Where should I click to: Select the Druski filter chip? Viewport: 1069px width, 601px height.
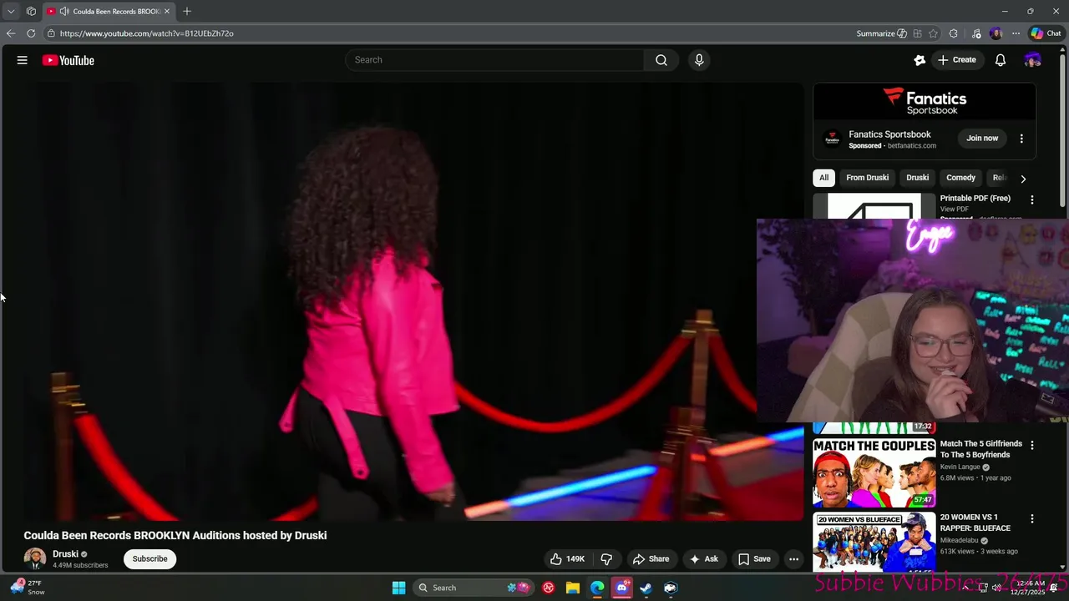pos(917,178)
